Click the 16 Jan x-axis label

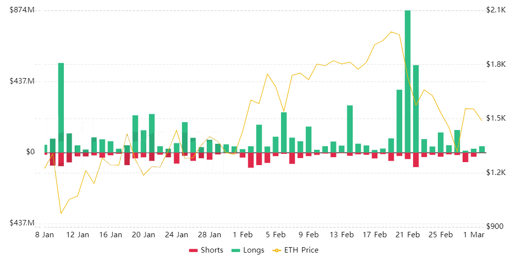click(x=110, y=235)
